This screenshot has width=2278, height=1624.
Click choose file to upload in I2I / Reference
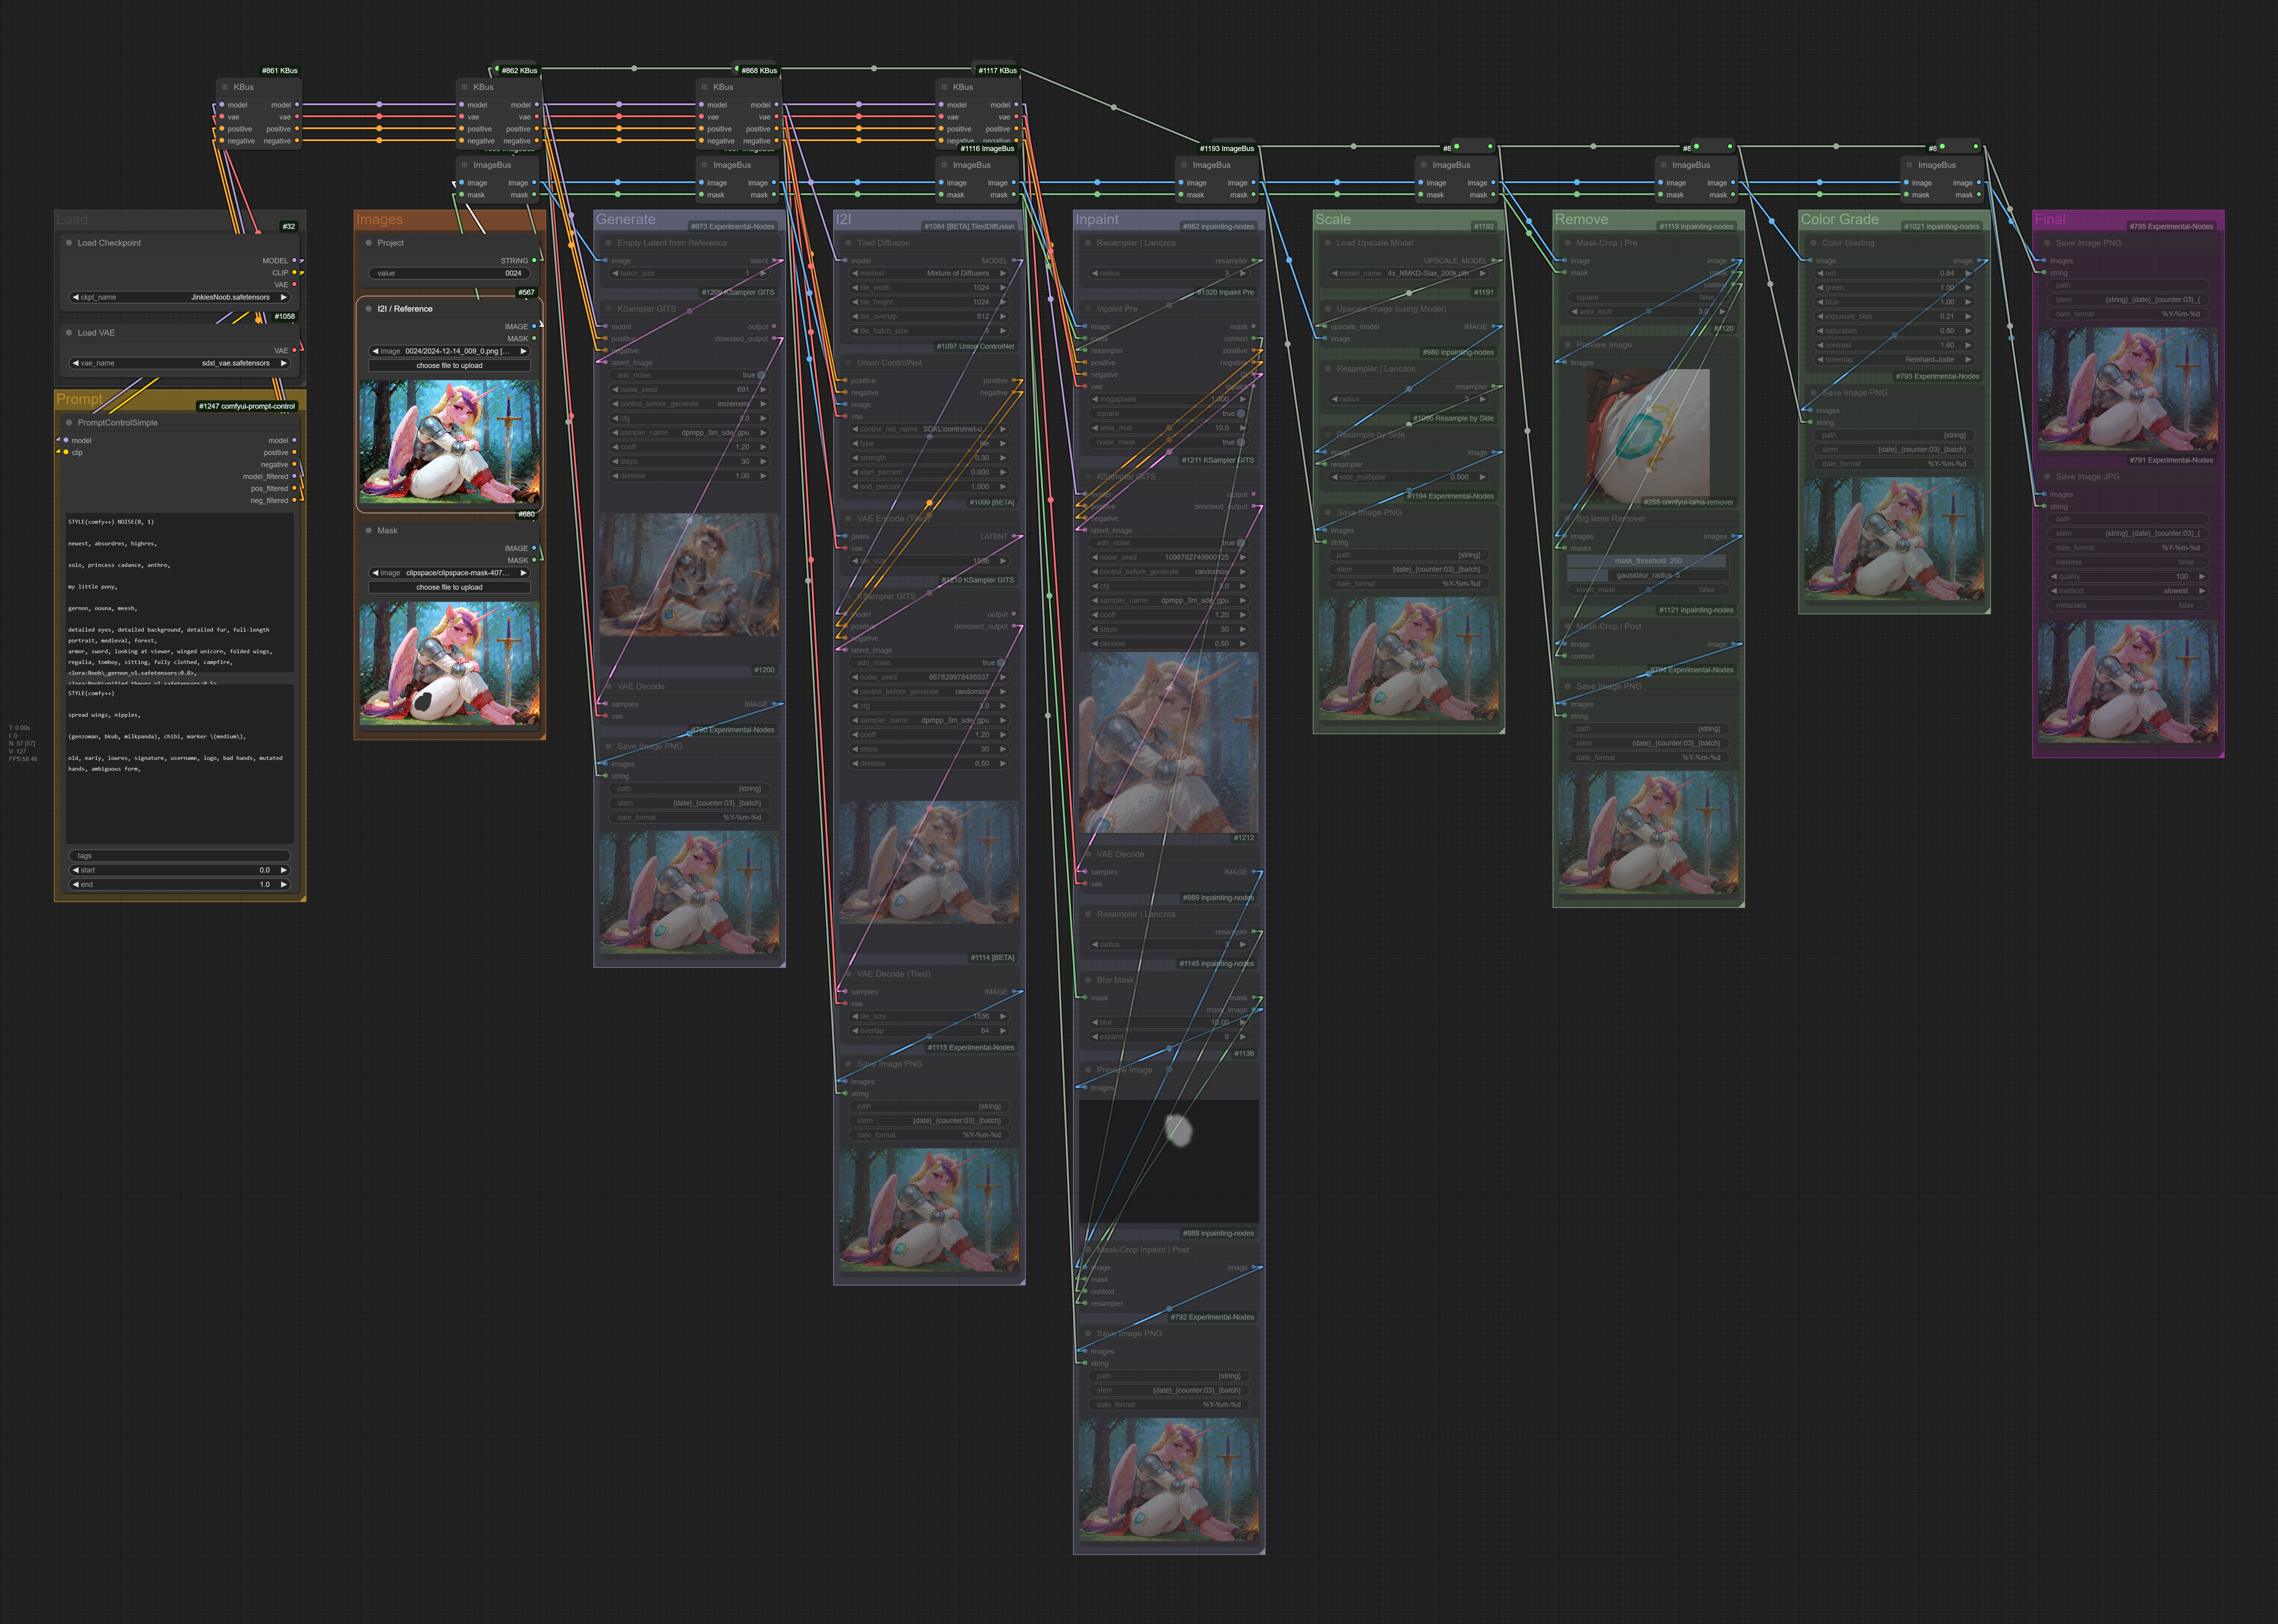click(x=449, y=366)
